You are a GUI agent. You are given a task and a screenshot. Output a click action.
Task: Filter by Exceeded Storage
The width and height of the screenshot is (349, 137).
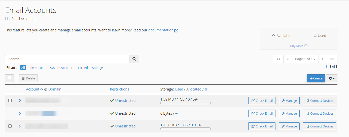coord(90,68)
